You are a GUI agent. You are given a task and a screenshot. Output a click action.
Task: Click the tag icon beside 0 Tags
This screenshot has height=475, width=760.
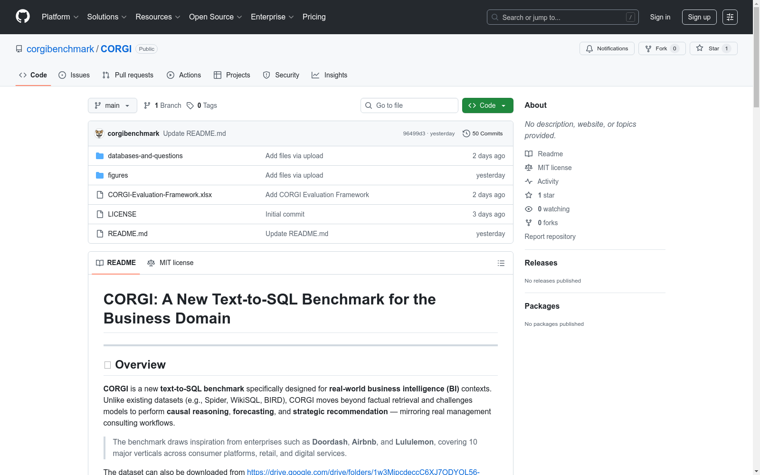(190, 105)
